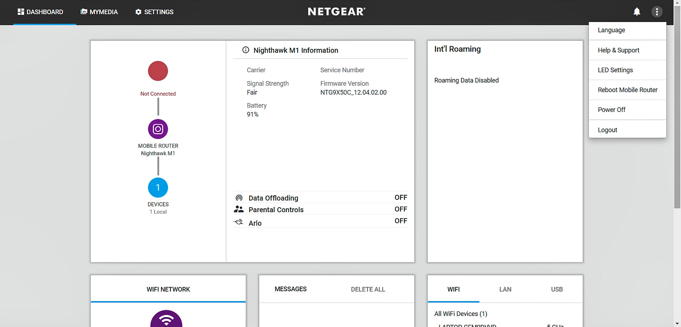This screenshot has width=681, height=327.
Task: Select Language from the dropdown menu
Action: click(x=628, y=30)
